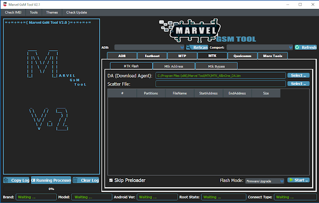The width and height of the screenshot is (319, 203).
Task: Click the Connect Type status field
Action: [x=295, y=197]
